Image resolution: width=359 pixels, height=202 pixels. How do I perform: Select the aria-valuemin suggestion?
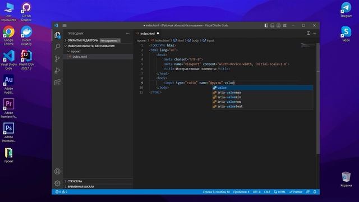263,97
